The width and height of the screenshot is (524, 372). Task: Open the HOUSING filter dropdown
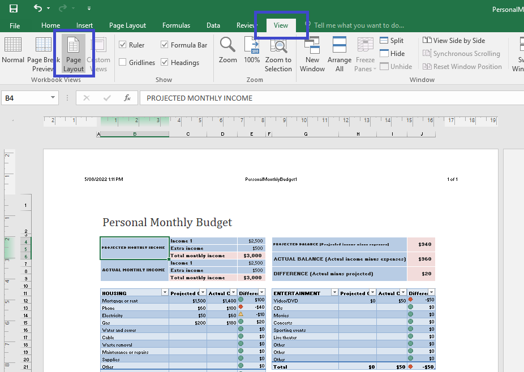(165, 292)
